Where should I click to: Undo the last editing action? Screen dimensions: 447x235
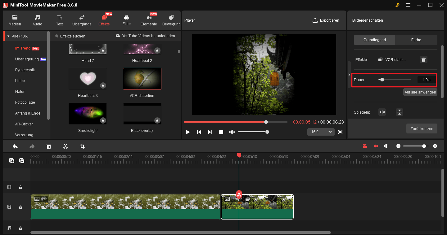pos(15,146)
